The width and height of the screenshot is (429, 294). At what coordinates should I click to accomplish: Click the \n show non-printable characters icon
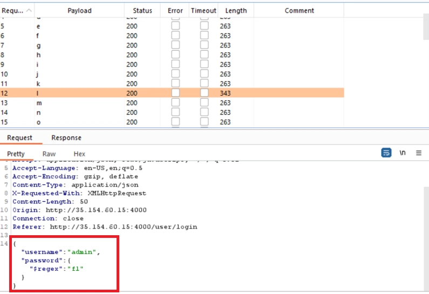pyautogui.click(x=402, y=153)
